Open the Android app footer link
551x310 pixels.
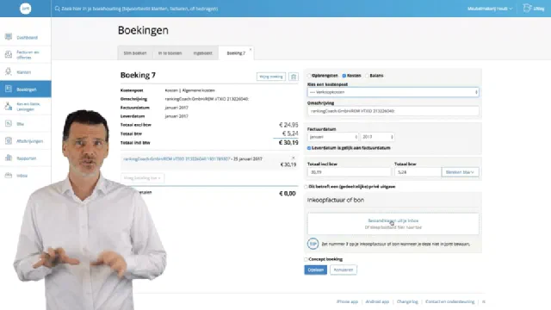(x=377, y=301)
